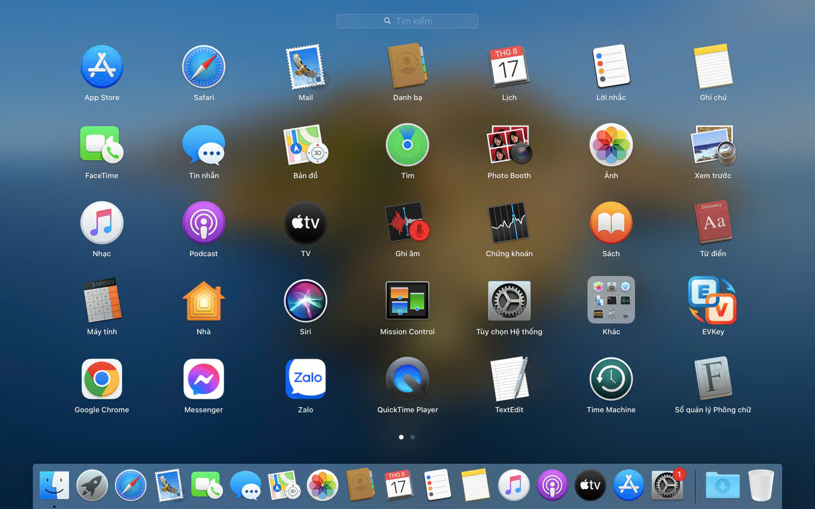Launch Photo Booth

click(x=509, y=145)
